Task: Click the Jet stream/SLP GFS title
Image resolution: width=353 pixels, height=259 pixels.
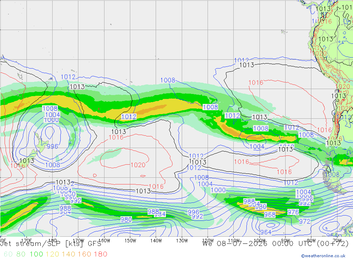Action: click(x=51, y=244)
